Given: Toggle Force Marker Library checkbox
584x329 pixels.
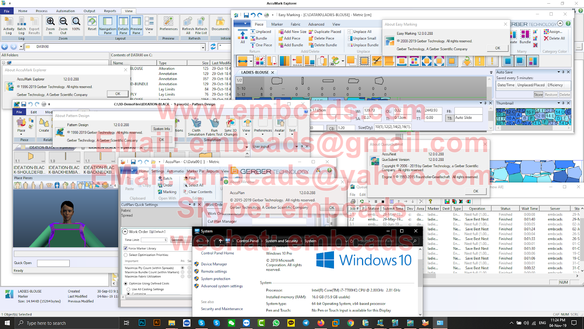Looking at the screenshot, I should click(126, 248).
